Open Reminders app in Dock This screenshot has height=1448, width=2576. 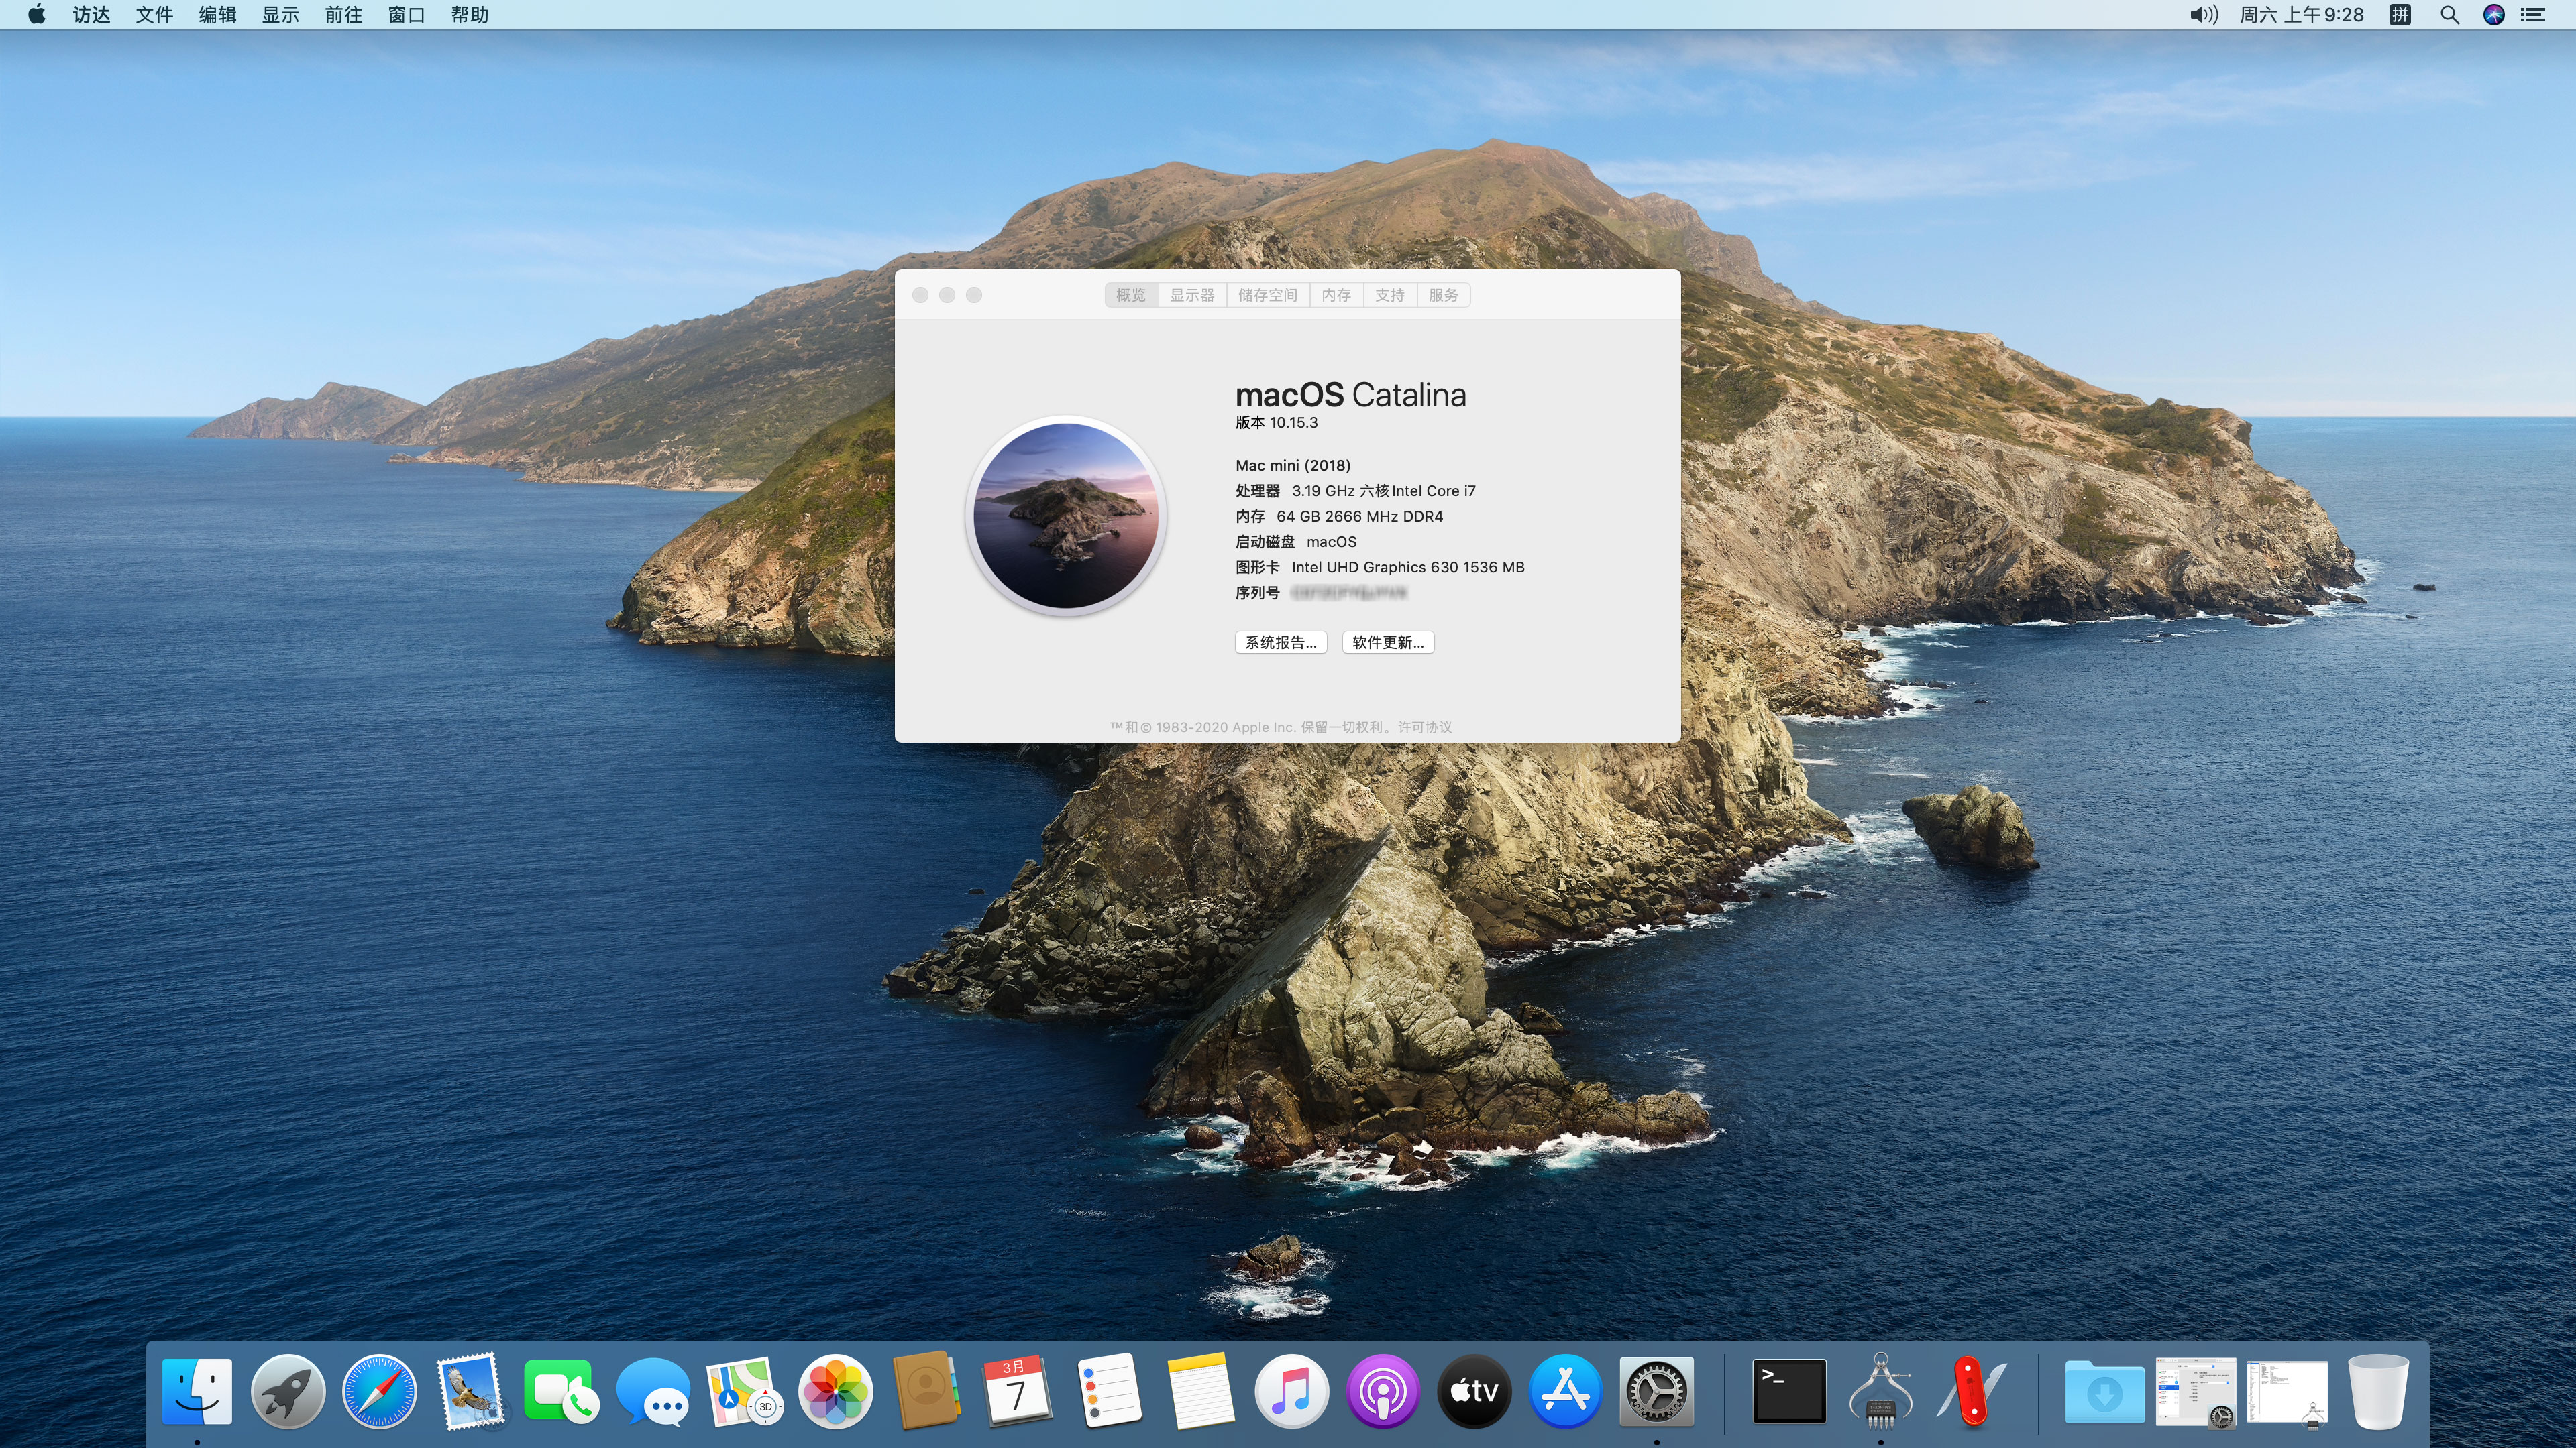pyautogui.click(x=1109, y=1390)
